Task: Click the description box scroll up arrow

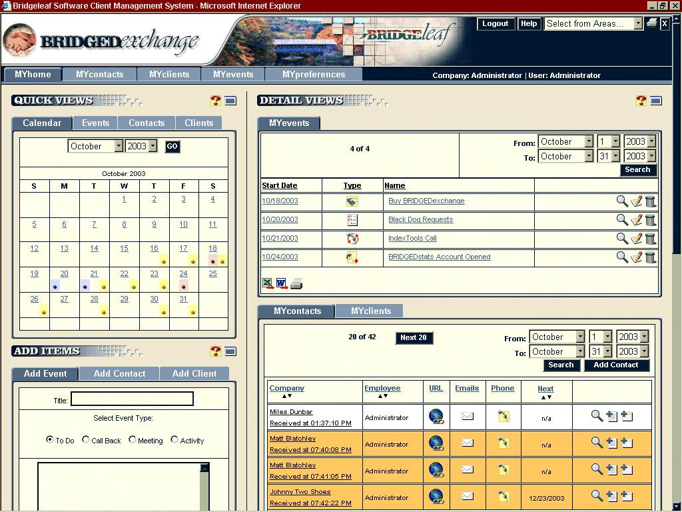Action: 204,467
